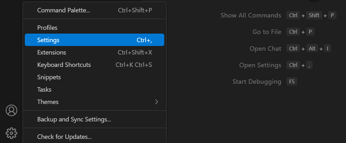
Task: Click the F5 key badge
Action: click(x=292, y=81)
